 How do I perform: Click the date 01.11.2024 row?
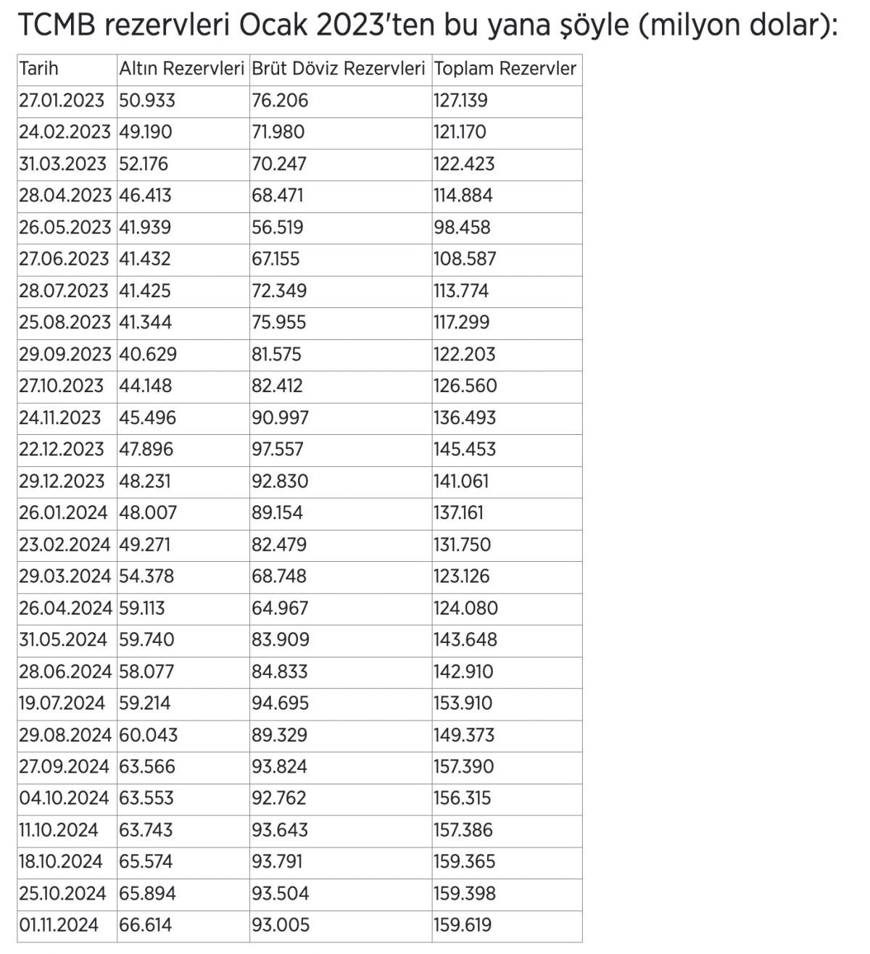pos(59,925)
